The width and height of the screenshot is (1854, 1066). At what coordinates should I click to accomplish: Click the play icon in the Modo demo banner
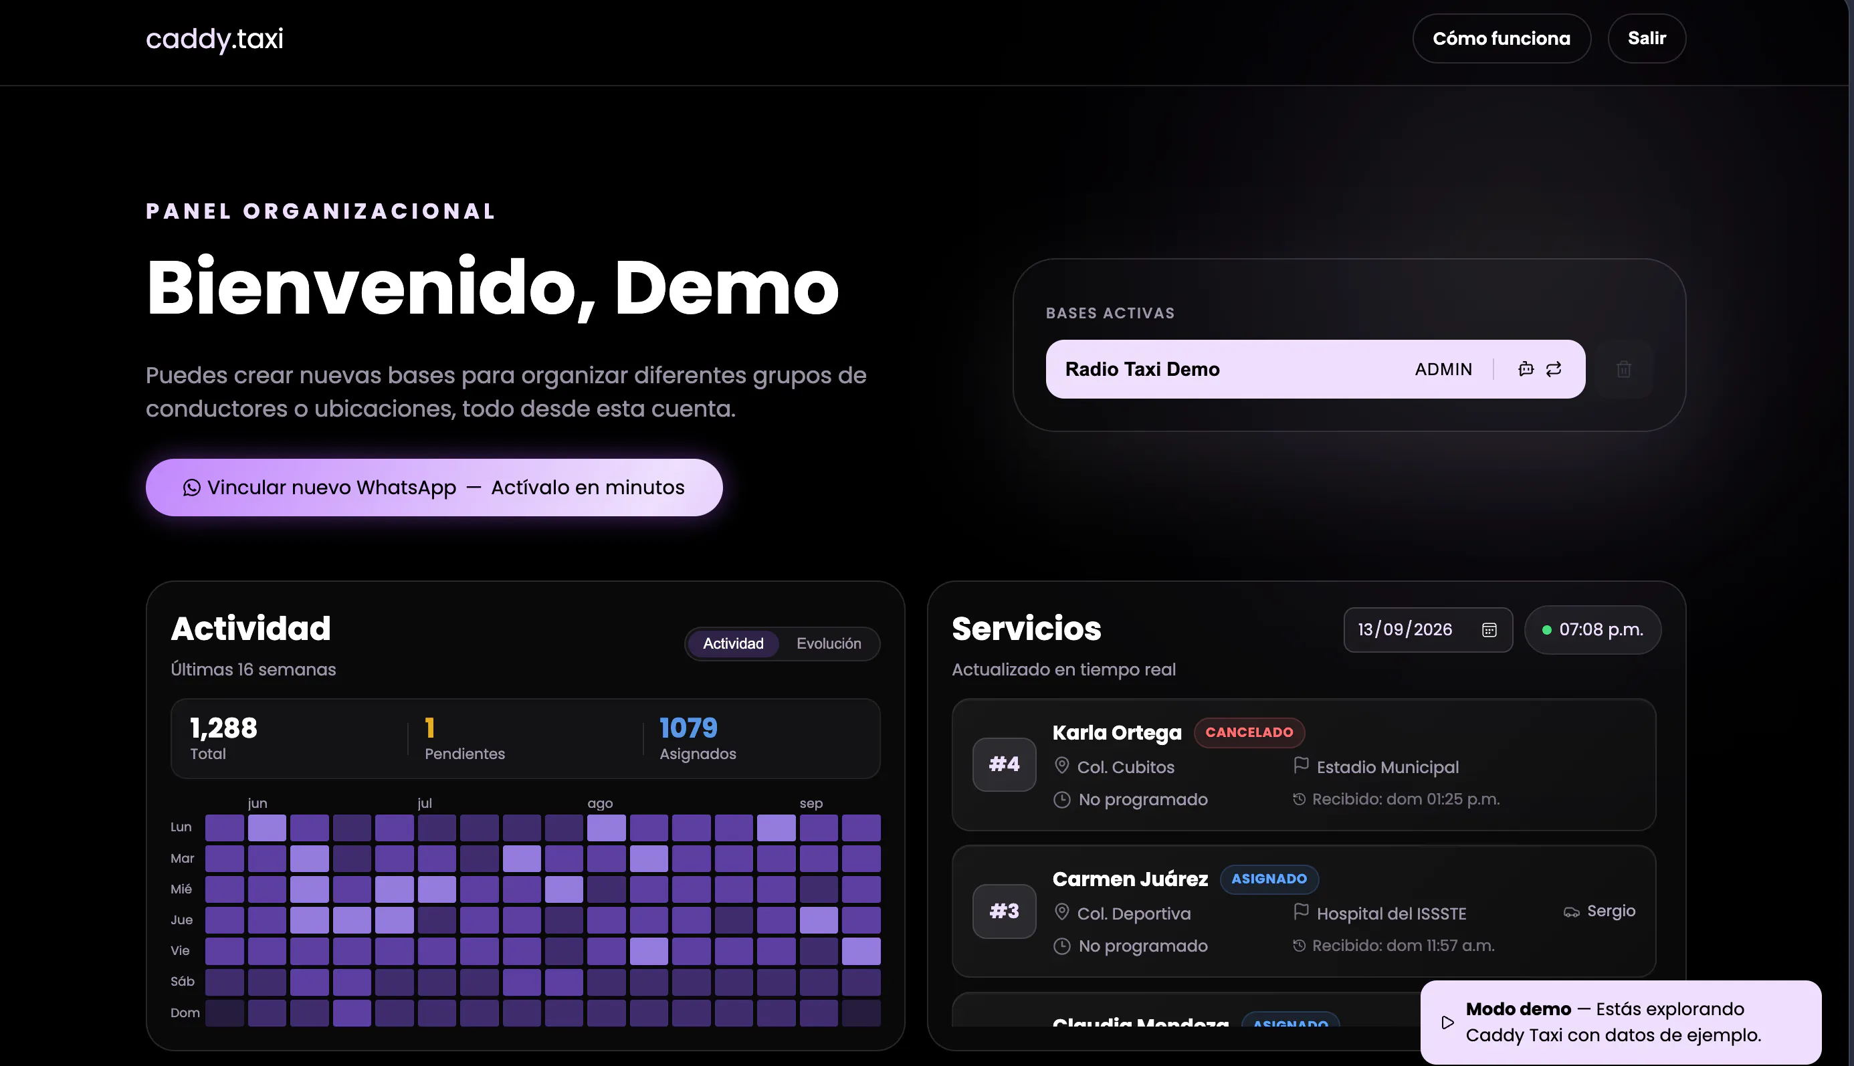pyautogui.click(x=1447, y=1022)
